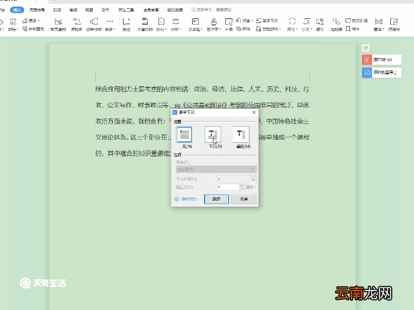Select the Hanging (悬挂) drop cap position
Image resolution: width=414 pixels, height=310 pixels.
241,135
